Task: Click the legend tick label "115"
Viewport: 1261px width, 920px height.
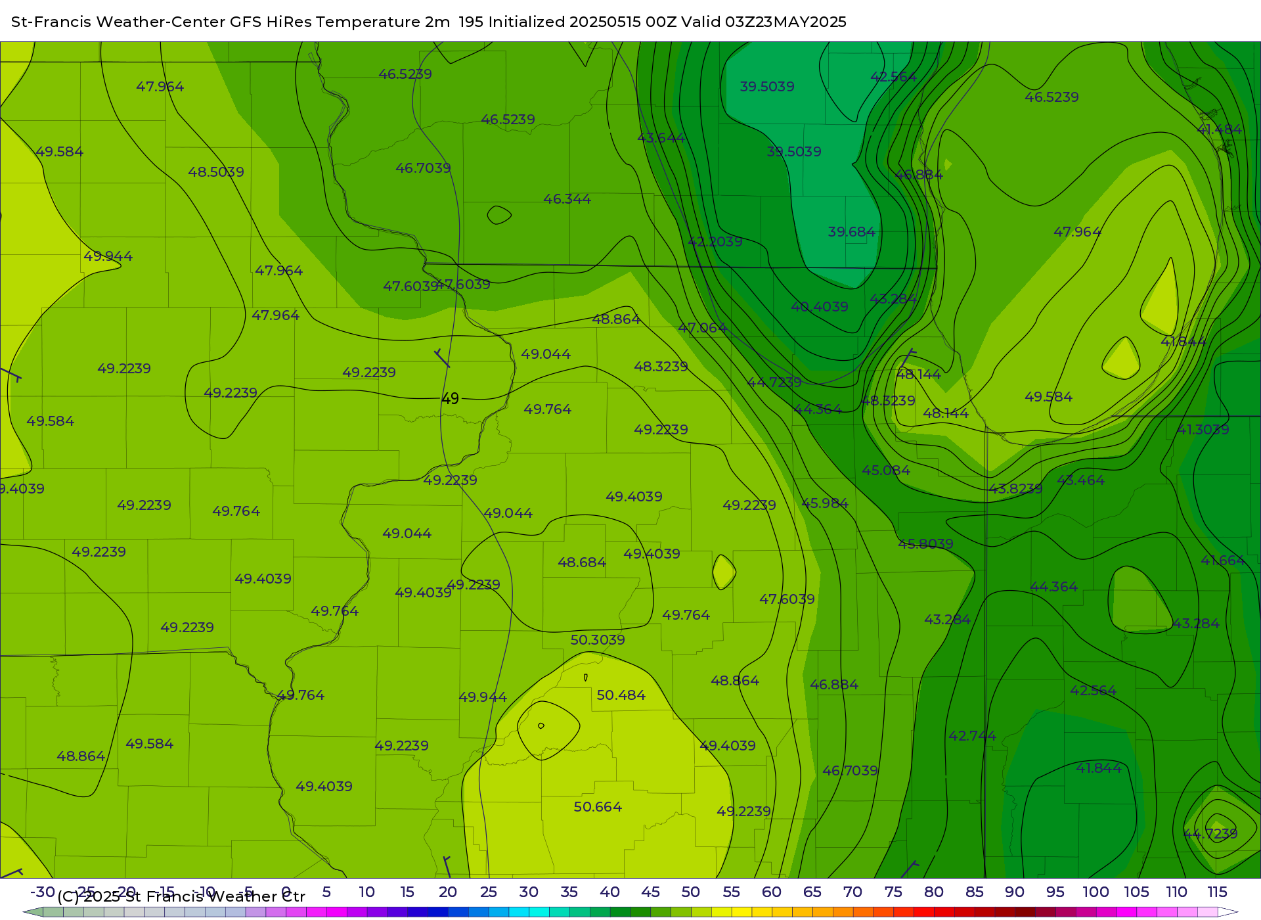Action: tap(1217, 892)
